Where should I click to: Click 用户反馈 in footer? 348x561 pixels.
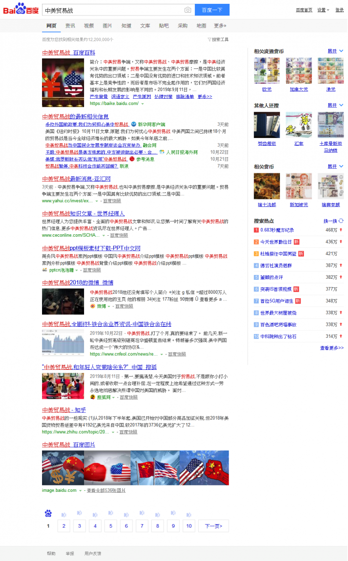tap(93, 553)
